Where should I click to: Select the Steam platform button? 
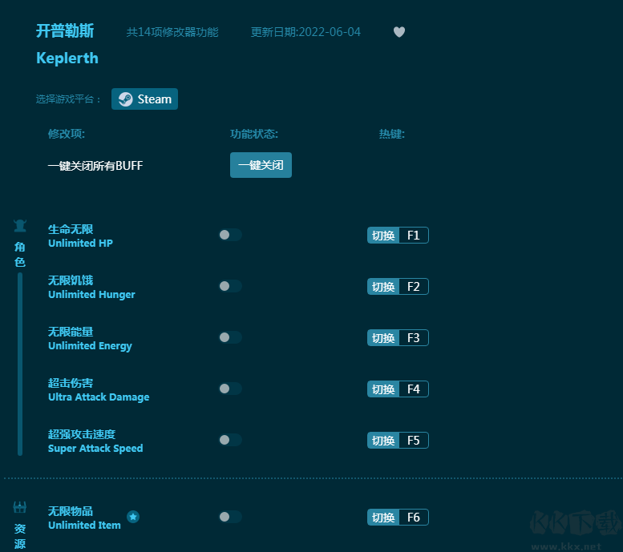pos(144,99)
